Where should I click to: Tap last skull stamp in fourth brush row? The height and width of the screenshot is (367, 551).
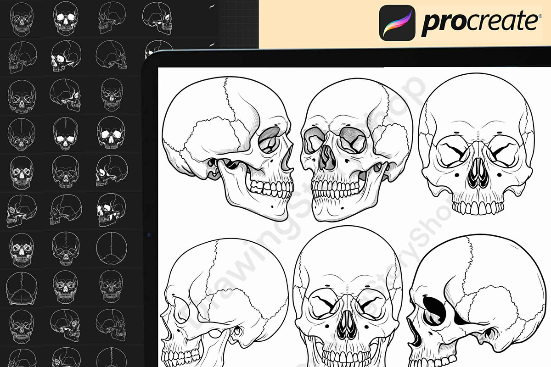(x=112, y=133)
